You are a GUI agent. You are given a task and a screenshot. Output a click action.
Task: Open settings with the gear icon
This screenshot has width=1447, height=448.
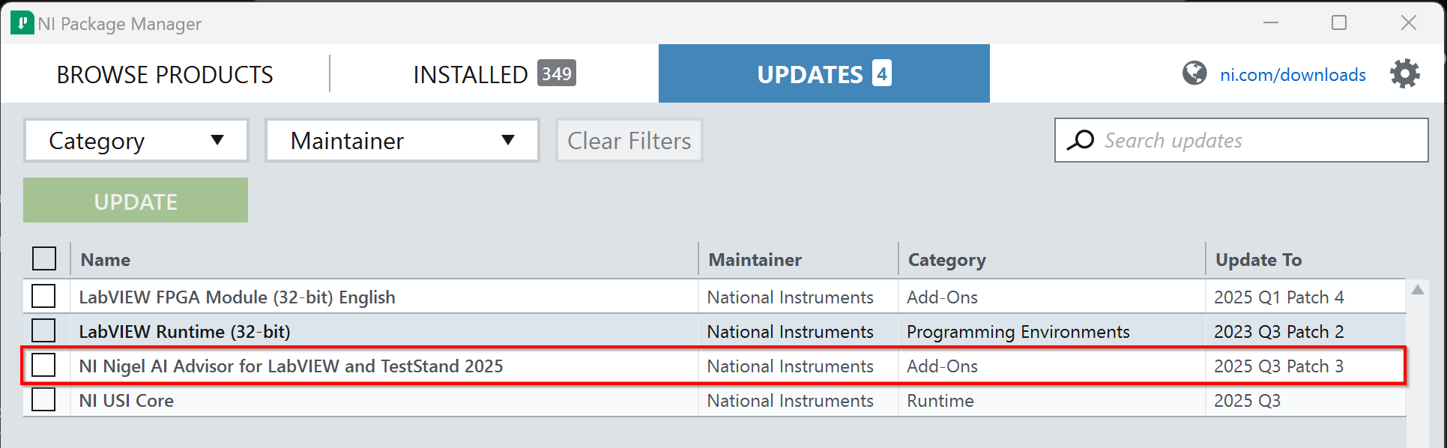click(x=1404, y=74)
